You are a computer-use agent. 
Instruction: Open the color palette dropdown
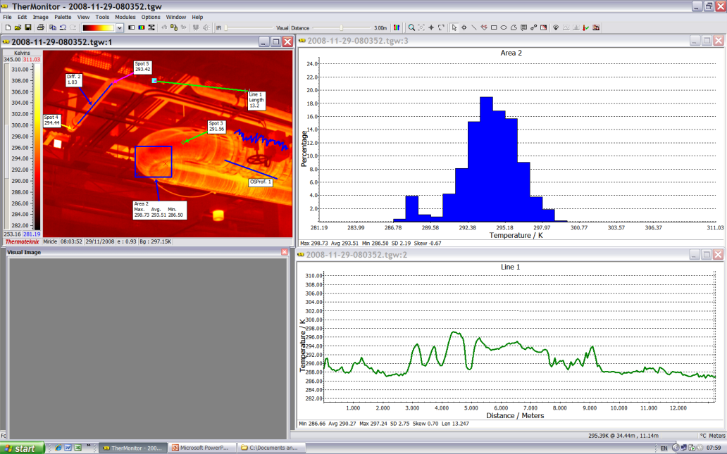pos(120,27)
